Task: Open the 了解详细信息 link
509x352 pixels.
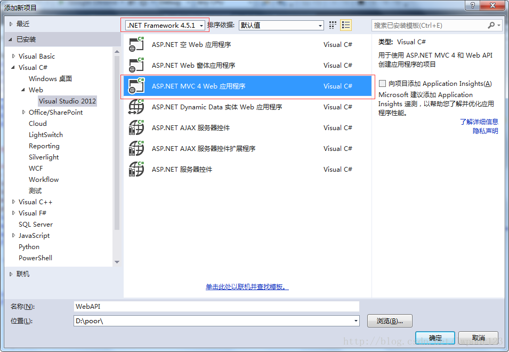Action: click(479, 122)
